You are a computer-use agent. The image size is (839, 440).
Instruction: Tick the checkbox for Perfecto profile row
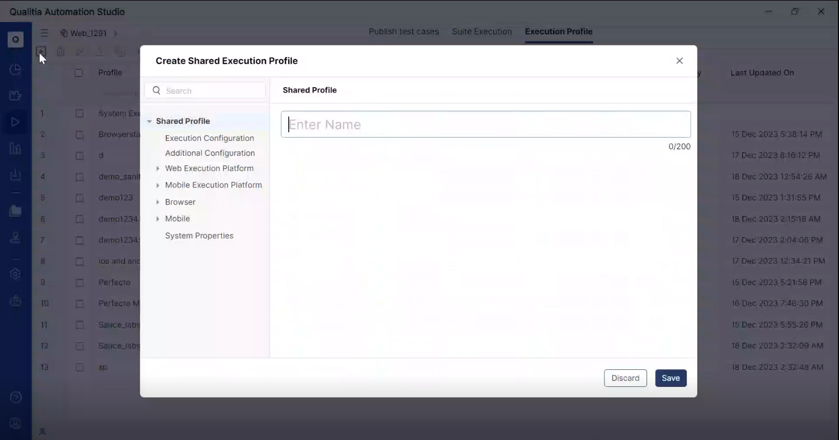click(80, 283)
